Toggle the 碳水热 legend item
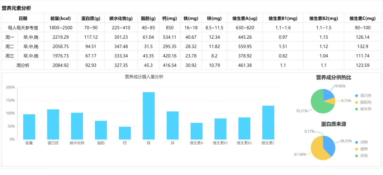Screen dimensions: 383x175 point(364,109)
